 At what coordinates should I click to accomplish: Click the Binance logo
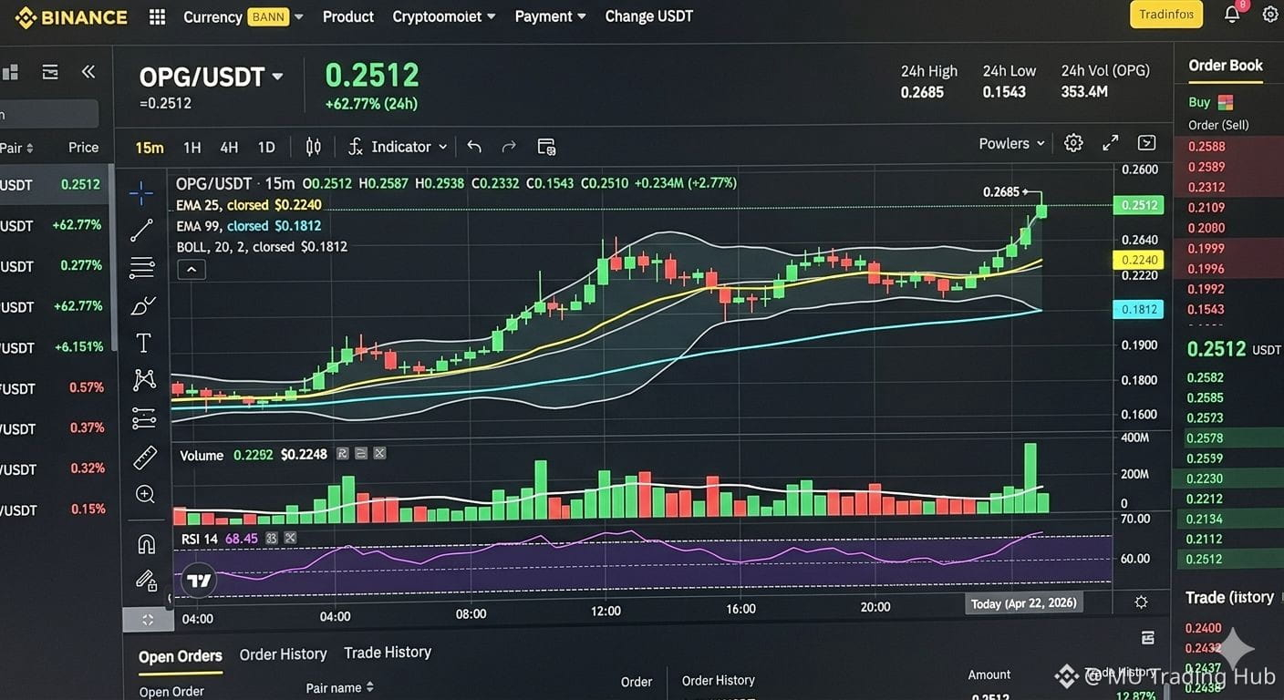coord(71,16)
